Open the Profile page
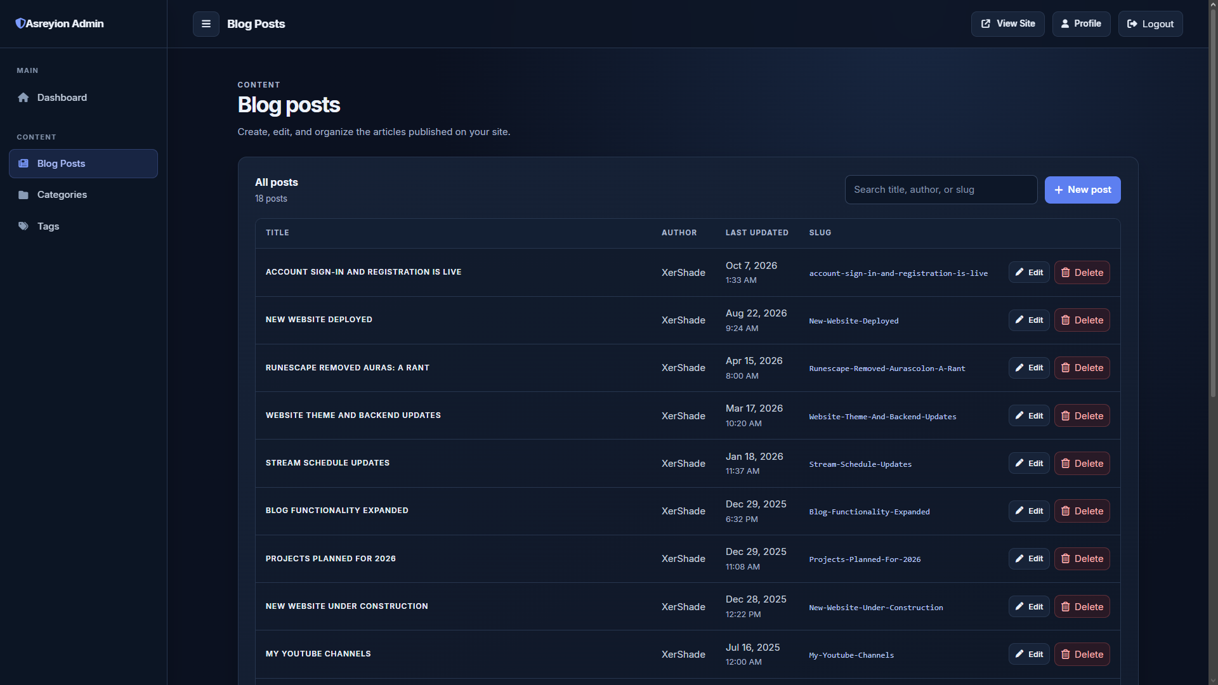The image size is (1218, 685). tap(1081, 24)
